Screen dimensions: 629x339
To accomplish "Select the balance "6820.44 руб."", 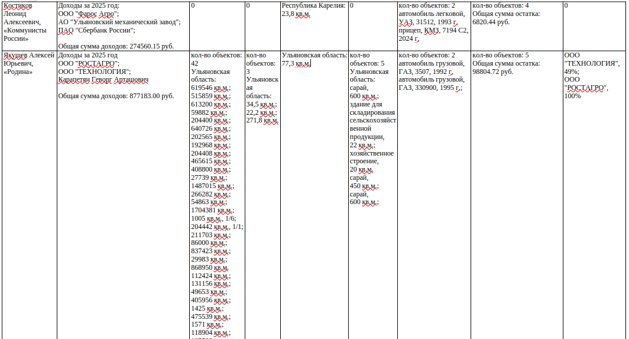I will click(491, 22).
